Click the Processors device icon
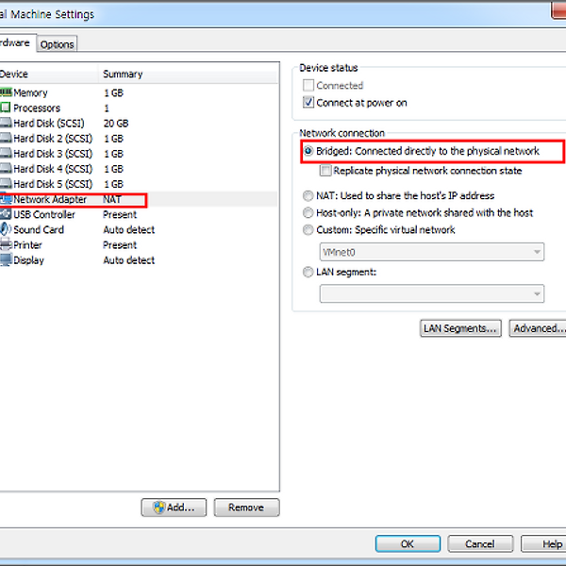 click(5, 108)
